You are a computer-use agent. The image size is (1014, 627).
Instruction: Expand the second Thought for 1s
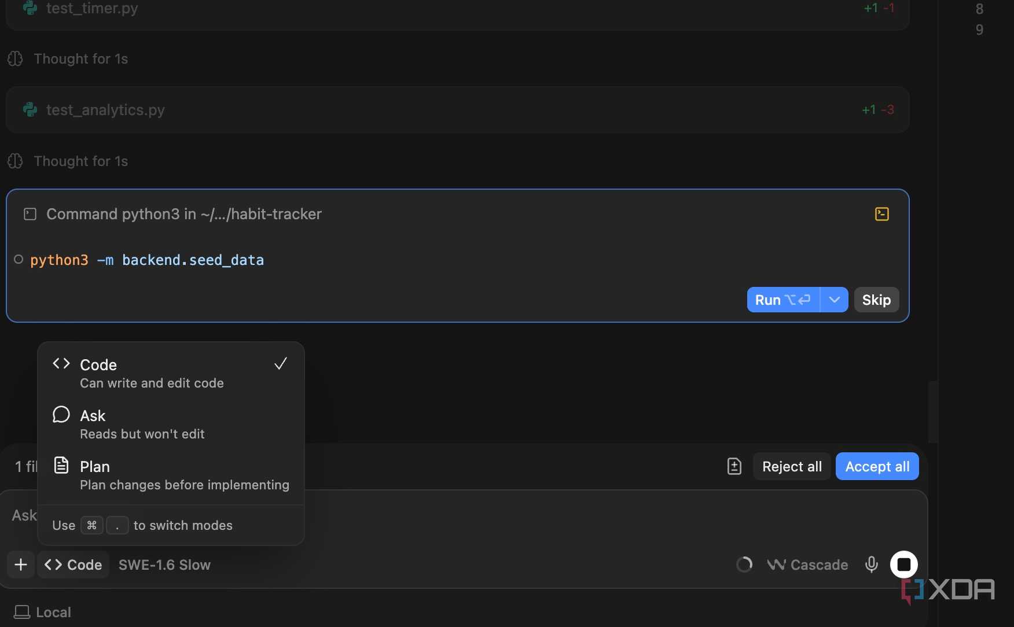[x=80, y=161]
